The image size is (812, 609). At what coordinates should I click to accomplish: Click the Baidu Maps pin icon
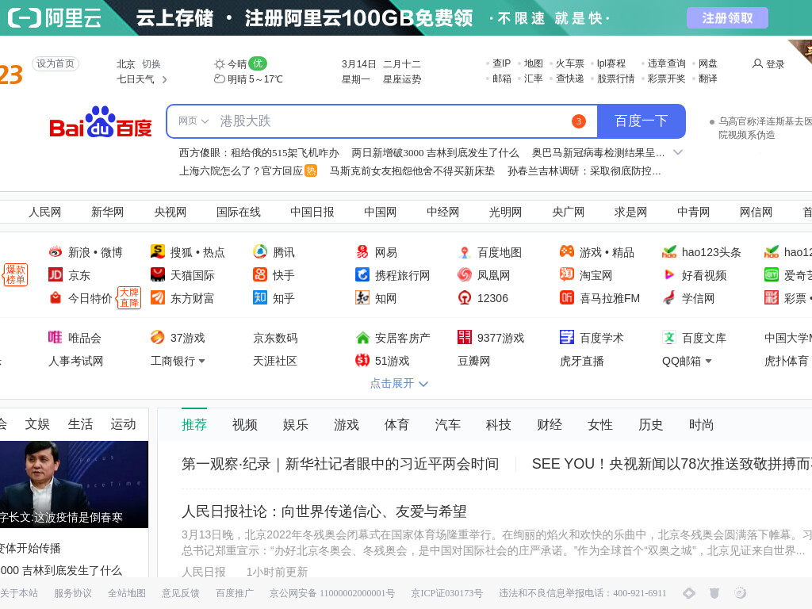tap(465, 252)
